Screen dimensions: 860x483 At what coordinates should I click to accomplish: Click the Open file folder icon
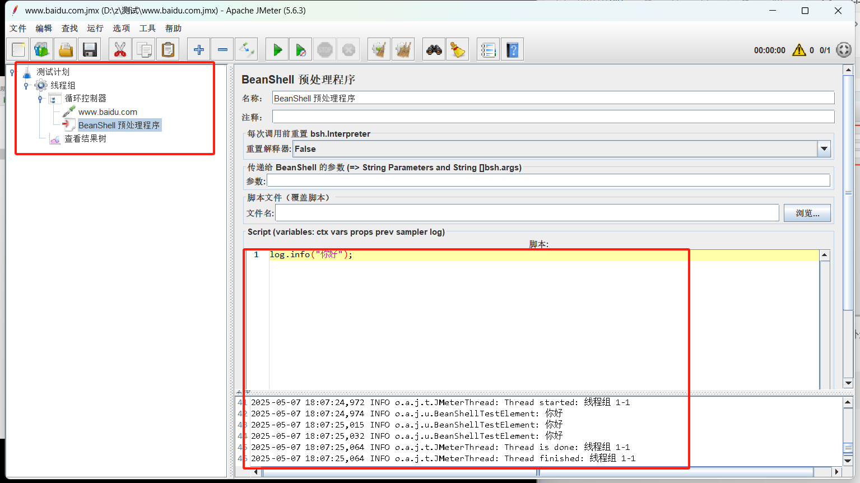click(66, 50)
